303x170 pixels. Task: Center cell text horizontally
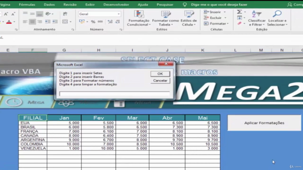(x=32, y=22)
